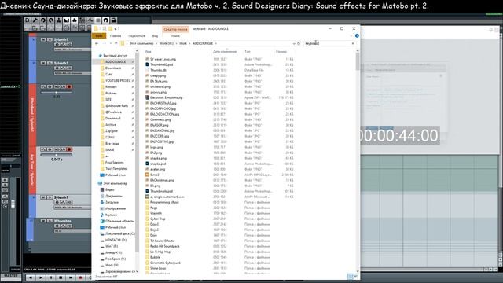The height and width of the screenshot is (283, 503).
Task: Open the Поиск ribbon tab
Action: [x=175, y=36]
